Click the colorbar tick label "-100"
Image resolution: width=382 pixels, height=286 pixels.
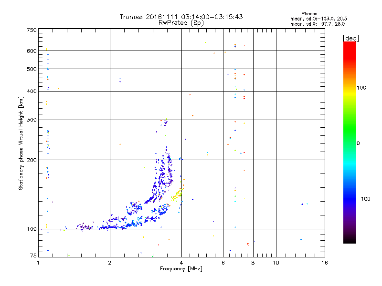pyautogui.click(x=363, y=199)
